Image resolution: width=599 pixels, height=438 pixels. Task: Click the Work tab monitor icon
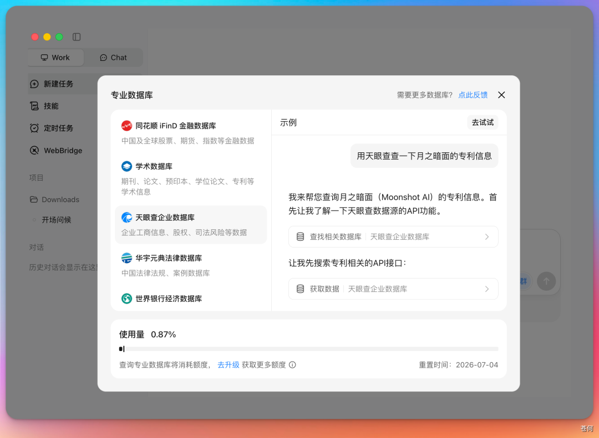pyautogui.click(x=44, y=58)
